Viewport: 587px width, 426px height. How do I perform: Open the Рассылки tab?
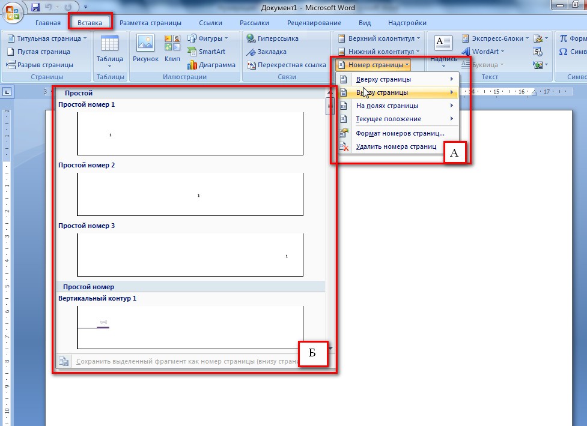tap(254, 23)
